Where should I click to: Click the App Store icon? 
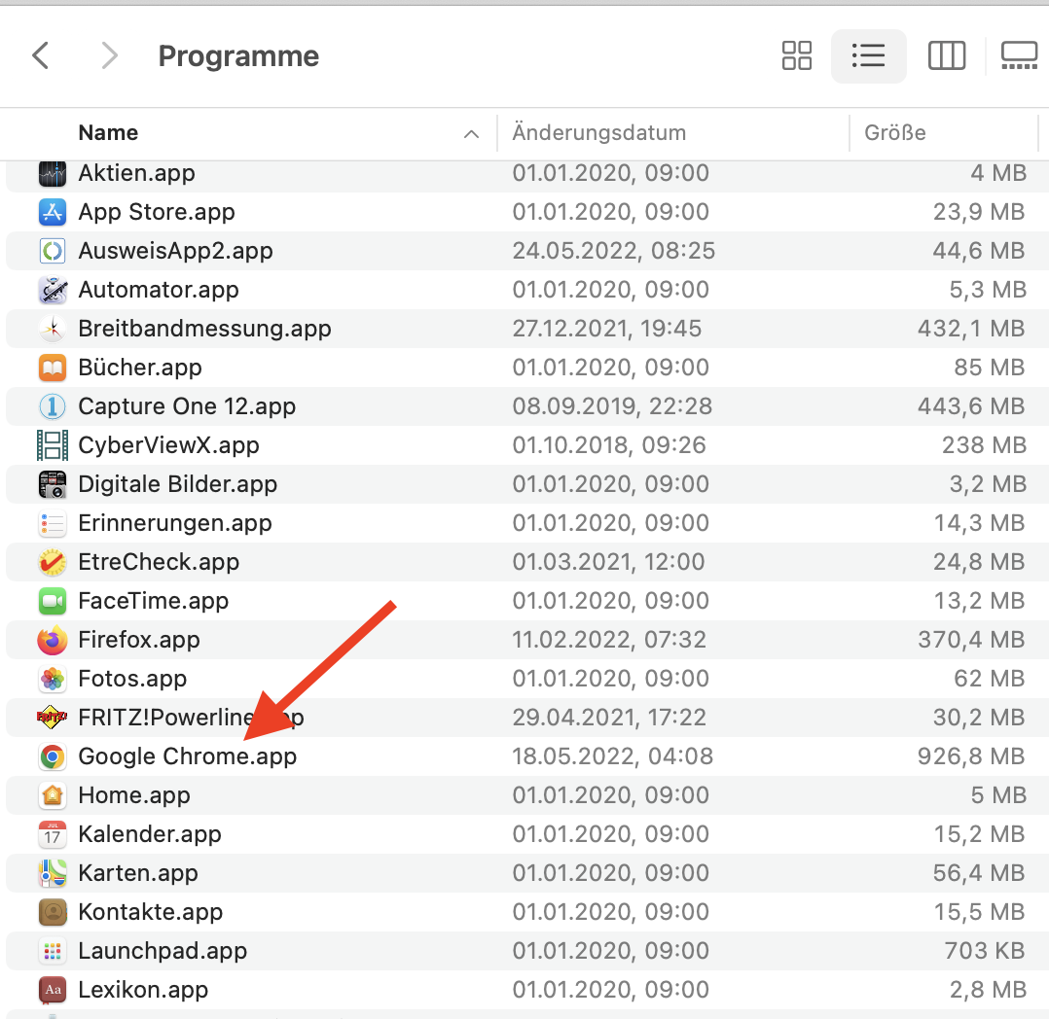click(52, 212)
